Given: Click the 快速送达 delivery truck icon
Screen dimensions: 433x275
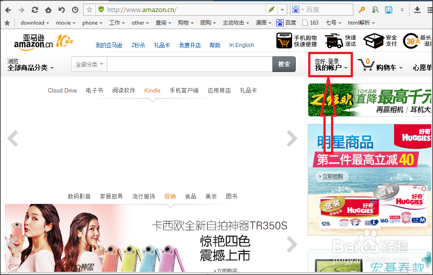Looking at the screenshot, I should [x=334, y=41].
